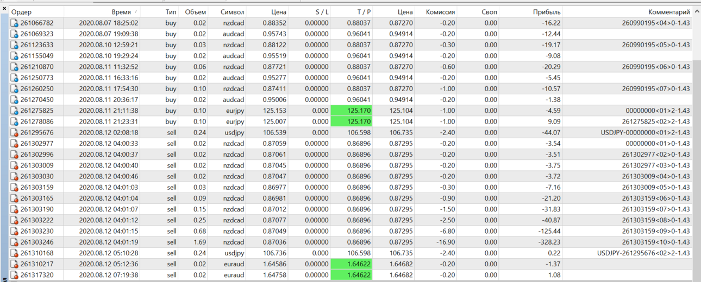Click comment USDJPY-00000000<01>2-1.43
This screenshot has width=701, height=282.
(x=645, y=132)
